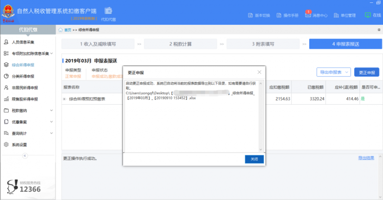Click the home icon in breadcrumb
This screenshot has width=383, height=200.
click(x=60, y=30)
